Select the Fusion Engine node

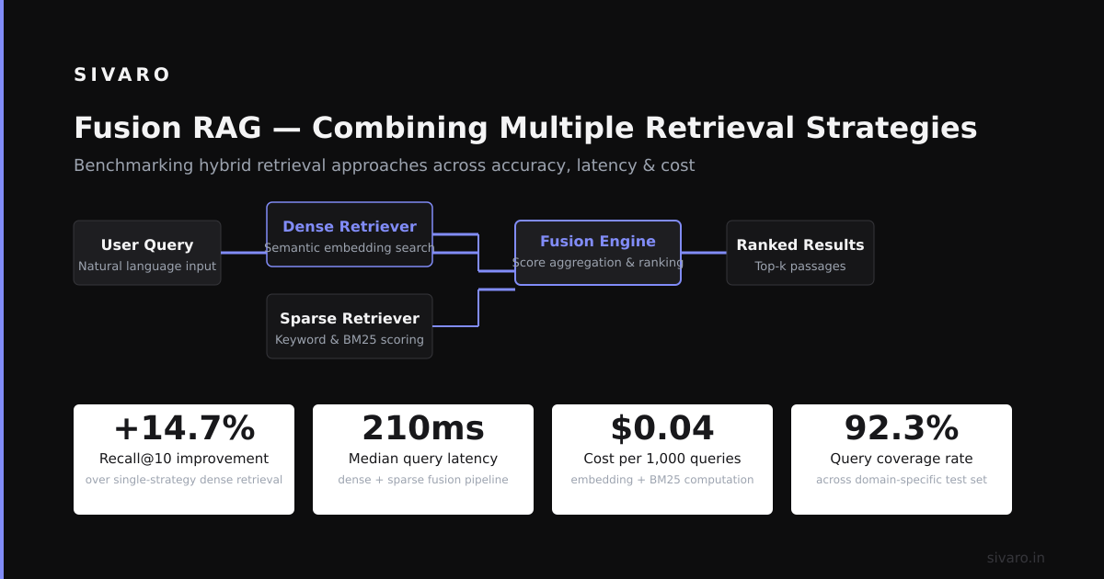tap(598, 253)
